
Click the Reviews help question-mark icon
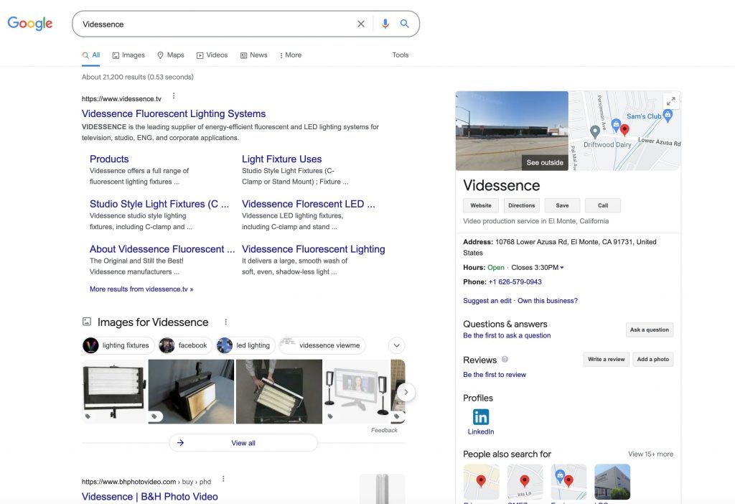pos(505,360)
